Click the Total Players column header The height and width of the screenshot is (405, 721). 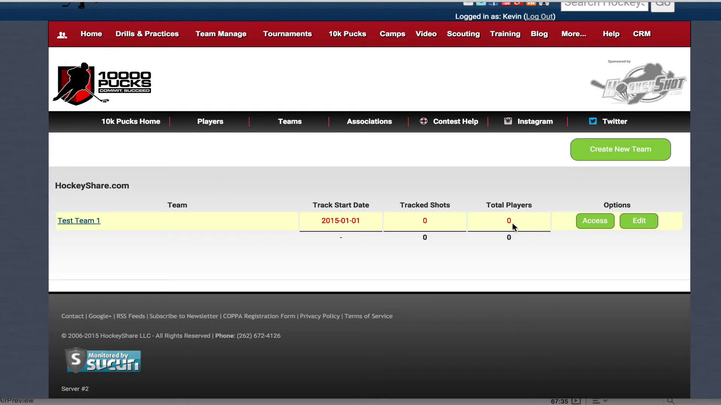point(509,205)
